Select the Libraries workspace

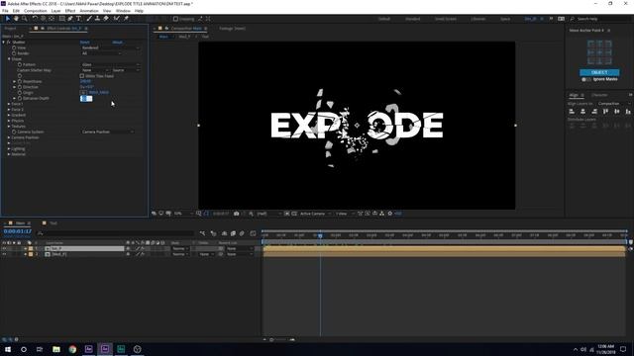click(x=477, y=19)
